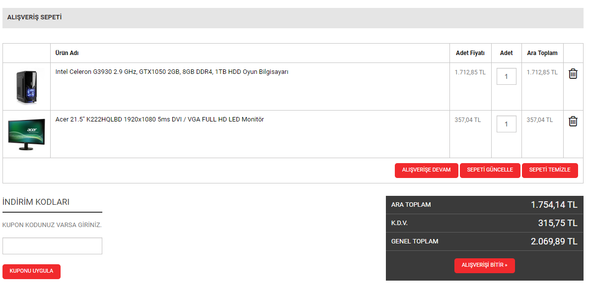The width and height of the screenshot is (589, 295).
Task: Remove the Acer monitor using trash icon
Action: (573, 121)
